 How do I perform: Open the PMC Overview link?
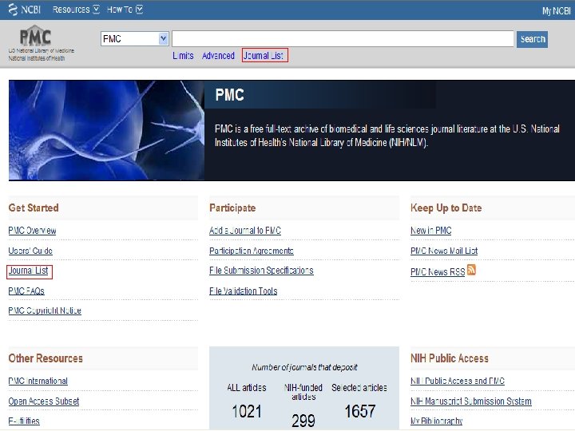pyautogui.click(x=32, y=231)
